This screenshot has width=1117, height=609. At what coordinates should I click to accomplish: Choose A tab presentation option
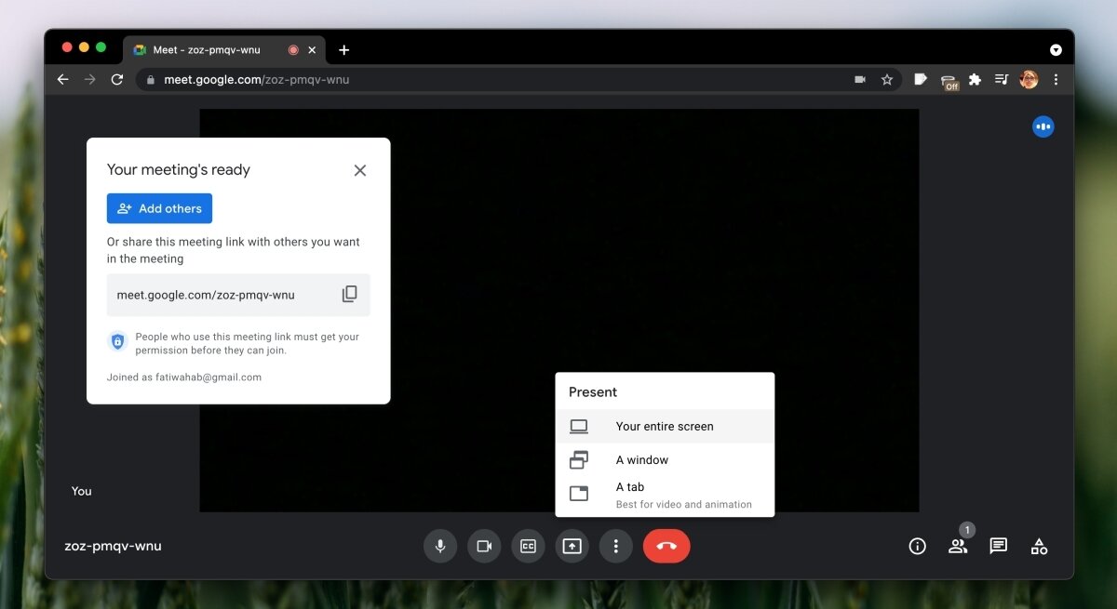pyautogui.click(x=665, y=495)
